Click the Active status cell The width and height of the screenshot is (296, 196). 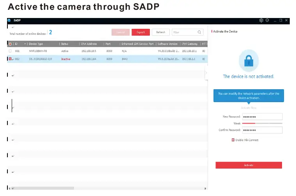[x=65, y=51]
